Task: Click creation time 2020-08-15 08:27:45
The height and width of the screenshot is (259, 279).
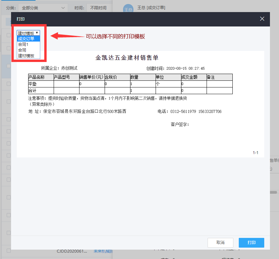Action: [185, 68]
